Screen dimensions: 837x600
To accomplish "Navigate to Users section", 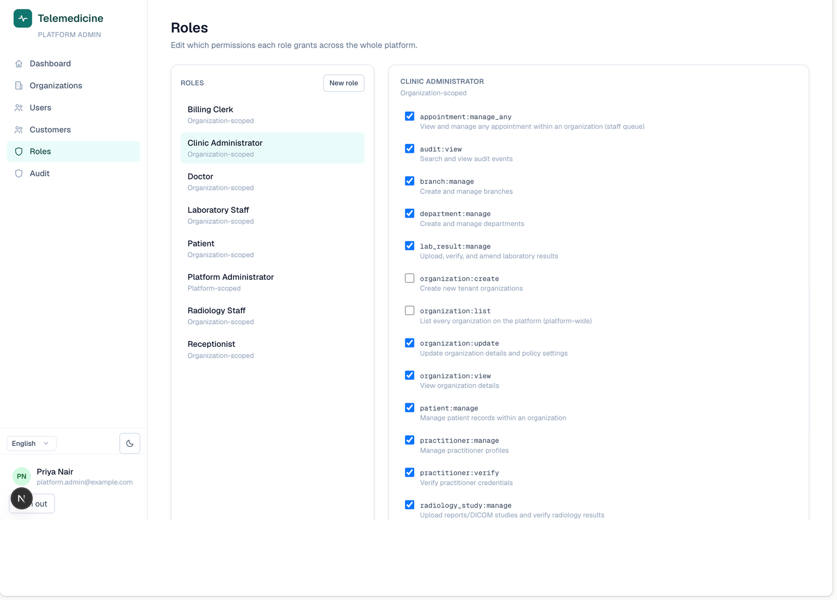I will coord(73,108).
